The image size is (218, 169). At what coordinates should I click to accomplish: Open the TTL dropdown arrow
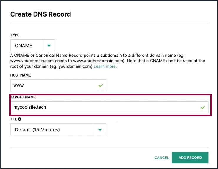[100, 129]
